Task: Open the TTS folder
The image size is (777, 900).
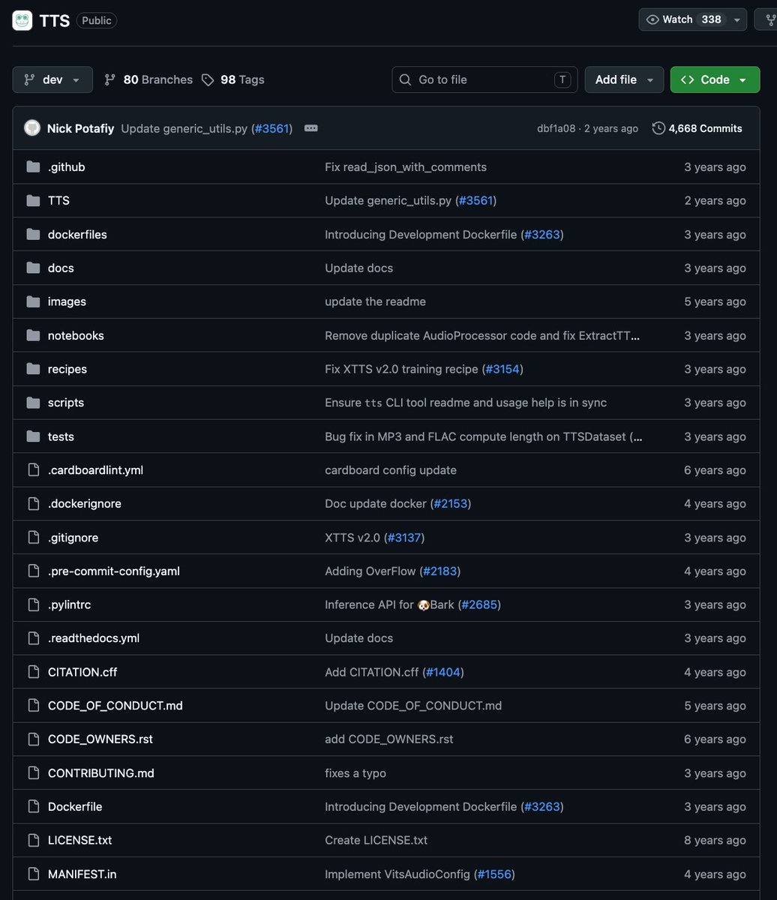Action: 58,200
